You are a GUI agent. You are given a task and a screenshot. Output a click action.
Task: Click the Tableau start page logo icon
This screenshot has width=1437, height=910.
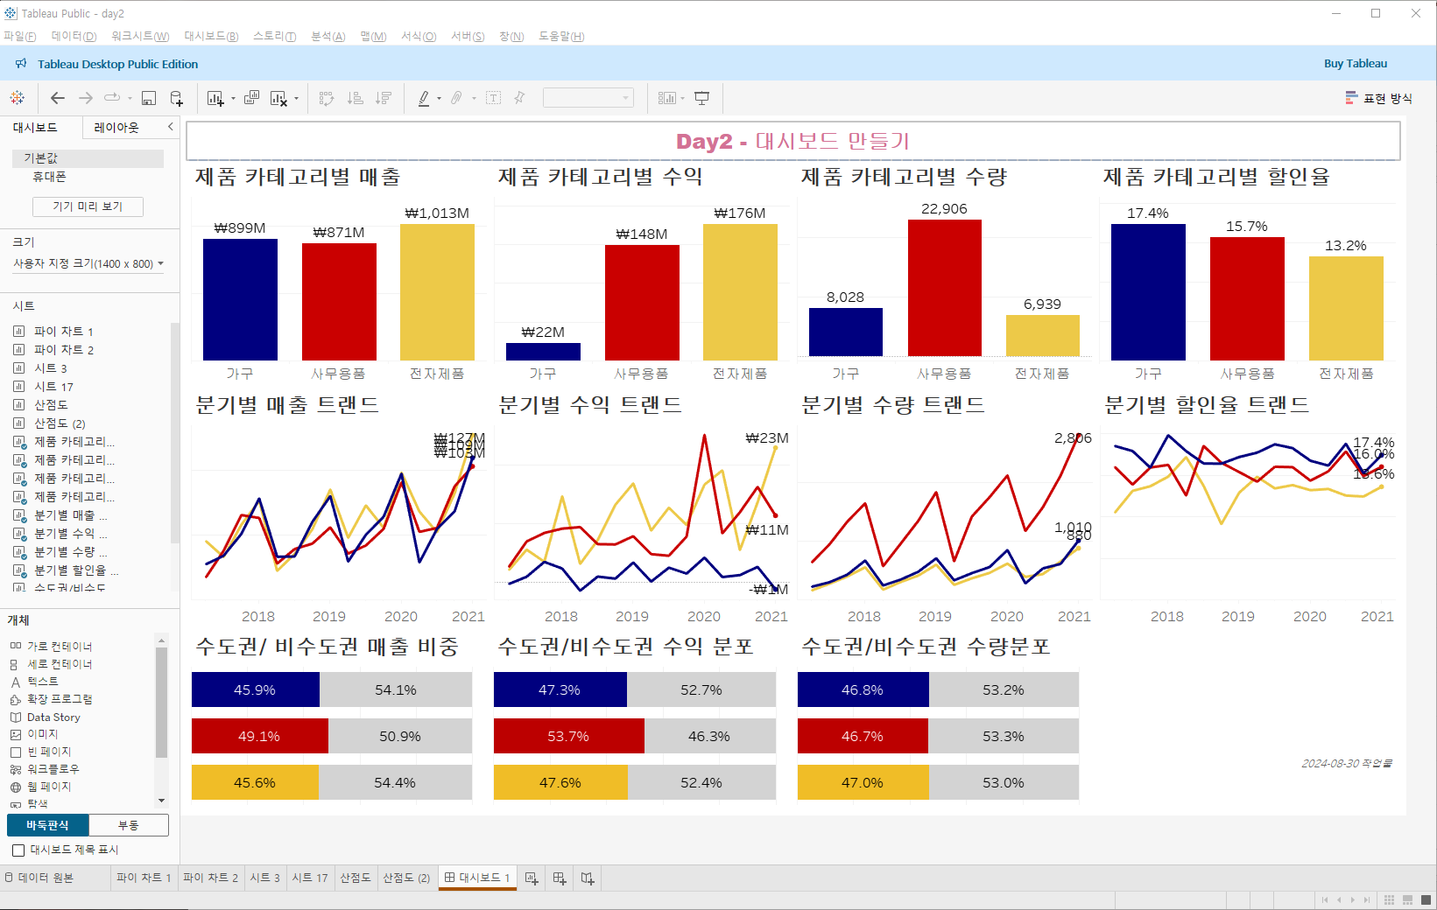click(x=18, y=98)
